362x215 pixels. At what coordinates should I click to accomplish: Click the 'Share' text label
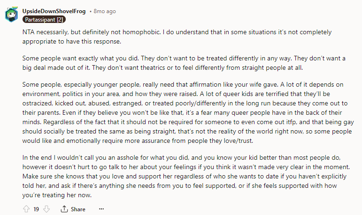[78, 209]
